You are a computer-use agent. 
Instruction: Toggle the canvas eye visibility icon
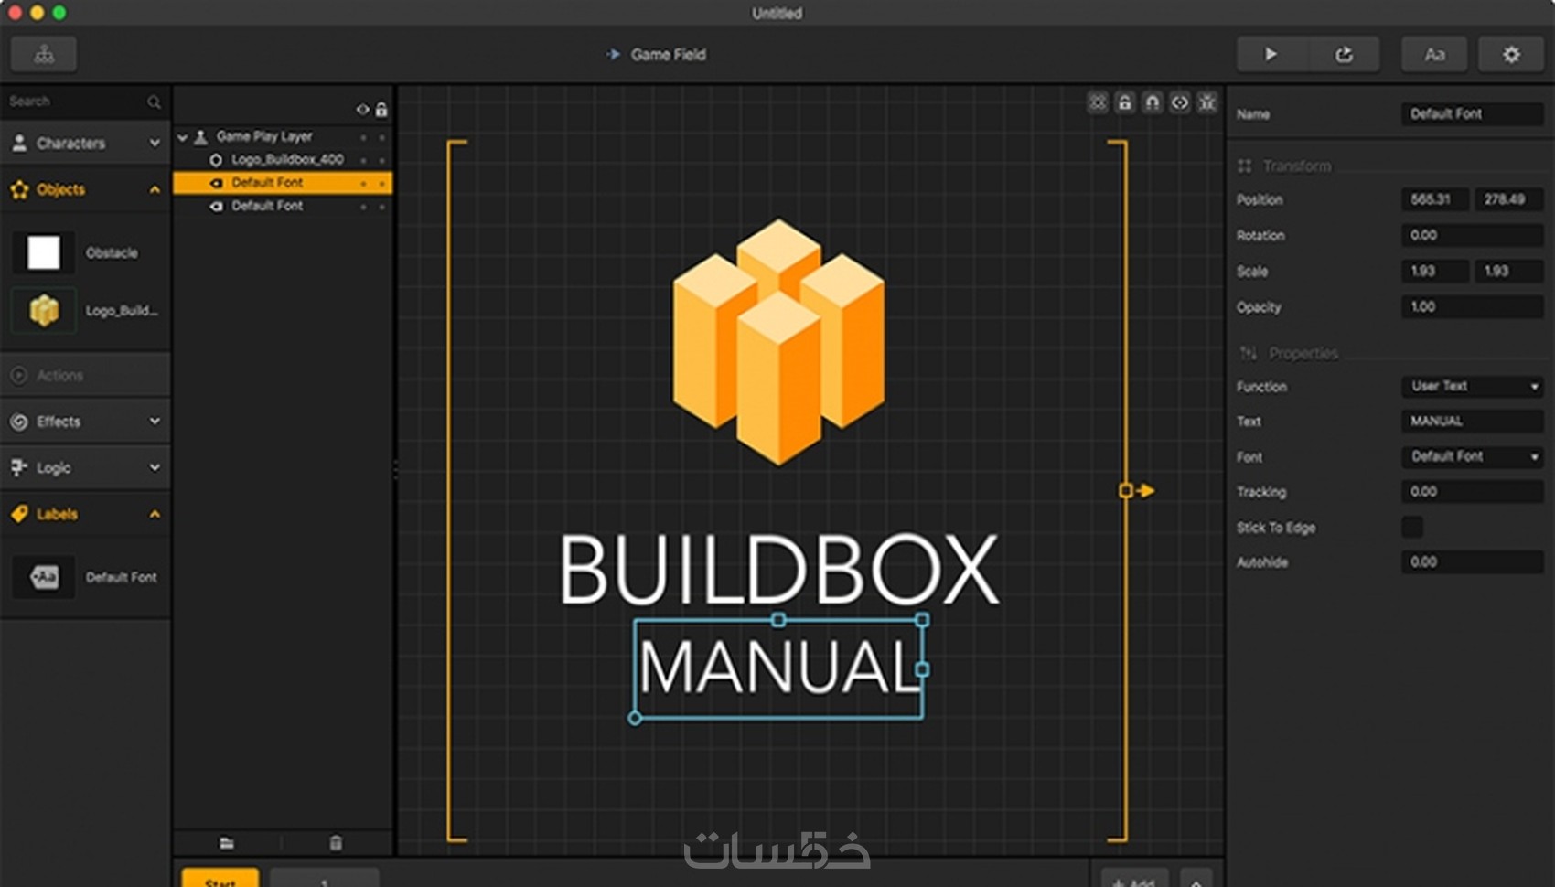pos(1180,102)
